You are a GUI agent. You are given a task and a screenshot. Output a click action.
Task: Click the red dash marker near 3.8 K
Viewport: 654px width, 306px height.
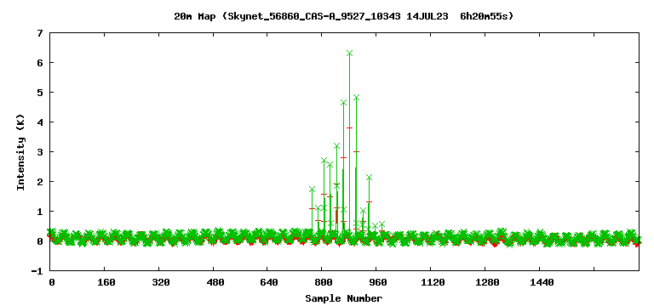[x=349, y=127]
